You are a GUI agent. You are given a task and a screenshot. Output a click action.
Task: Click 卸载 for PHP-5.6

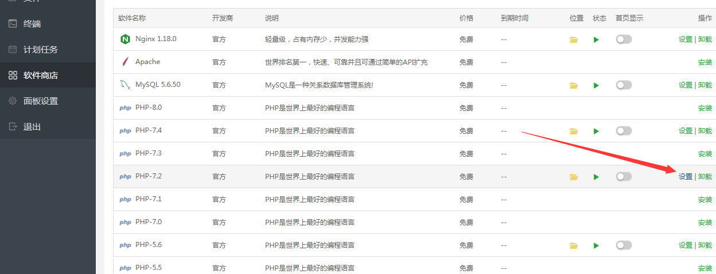click(x=705, y=245)
